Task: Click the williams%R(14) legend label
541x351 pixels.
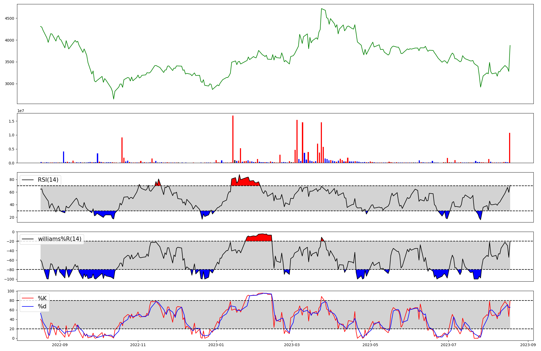Action: pyautogui.click(x=60, y=239)
